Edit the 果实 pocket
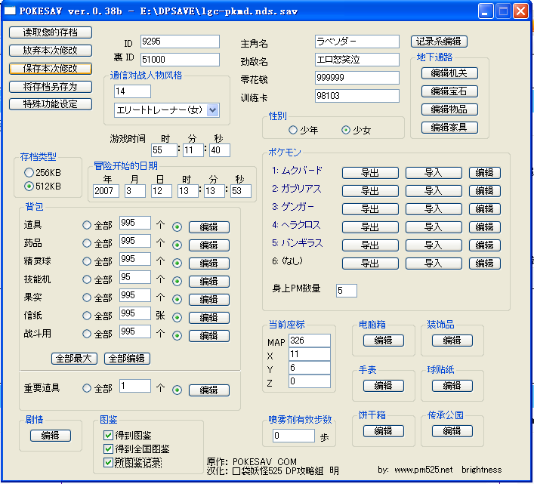 (209, 300)
